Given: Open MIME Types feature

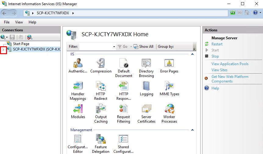Looking at the screenshot, I should pyautogui.click(x=169, y=89).
